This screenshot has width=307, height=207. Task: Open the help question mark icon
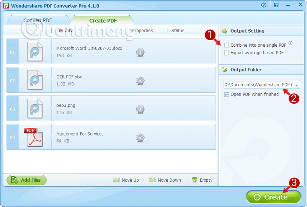click(x=264, y=5)
